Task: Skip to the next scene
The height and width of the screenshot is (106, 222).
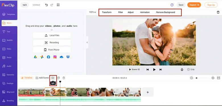Action: point(161,69)
